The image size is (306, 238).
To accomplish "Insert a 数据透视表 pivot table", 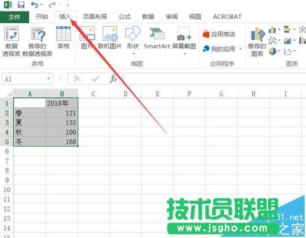I will click(x=12, y=42).
